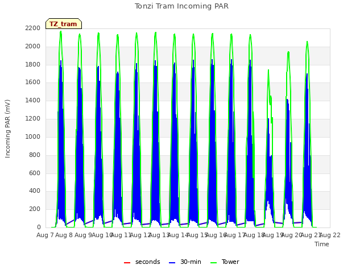Click the red seconds legend swatch
Screen dimensions: 364x273
tap(127, 263)
